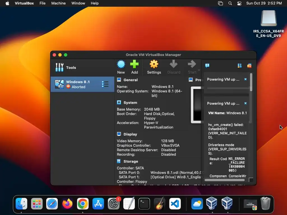Click the date and time in menu bar

tap(264, 3)
